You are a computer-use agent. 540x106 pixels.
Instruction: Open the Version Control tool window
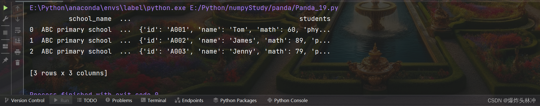tap(25, 100)
